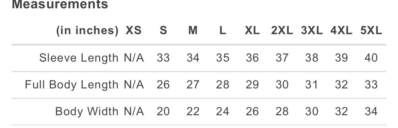Viewport: 398px width, 128px height.
Task: Click the 2XL size column header
Action: point(282,31)
